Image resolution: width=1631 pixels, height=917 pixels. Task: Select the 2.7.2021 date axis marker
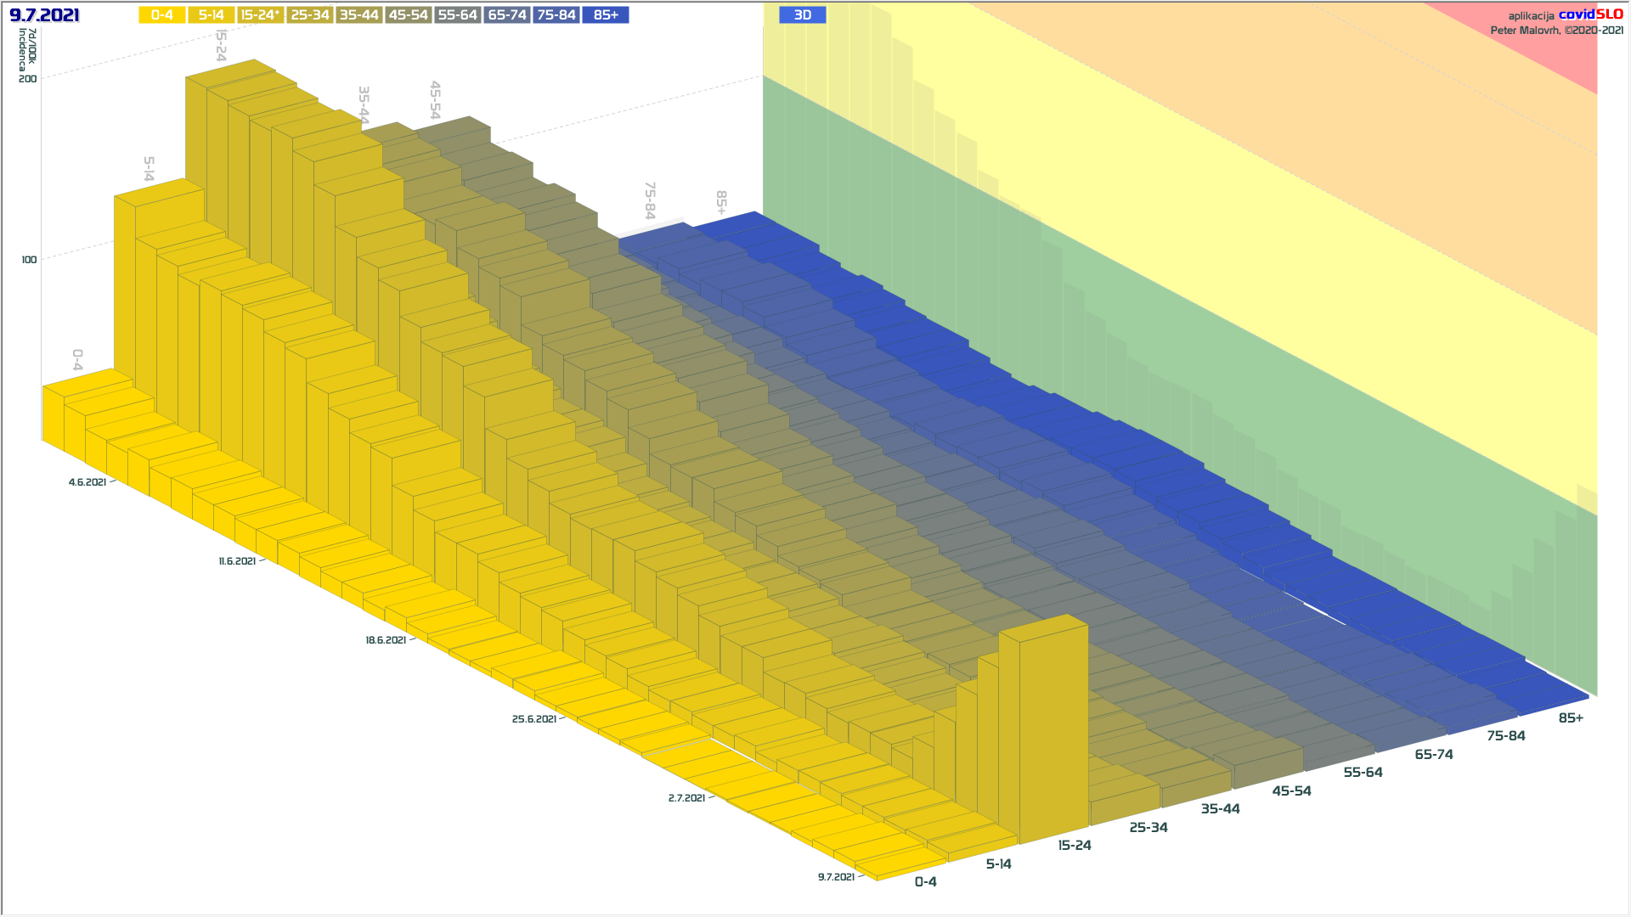tap(686, 798)
